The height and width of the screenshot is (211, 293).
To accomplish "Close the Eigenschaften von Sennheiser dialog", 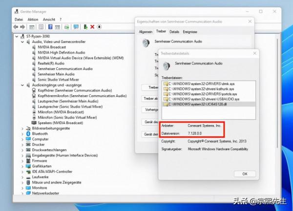I will pyautogui.click(x=250, y=21).
